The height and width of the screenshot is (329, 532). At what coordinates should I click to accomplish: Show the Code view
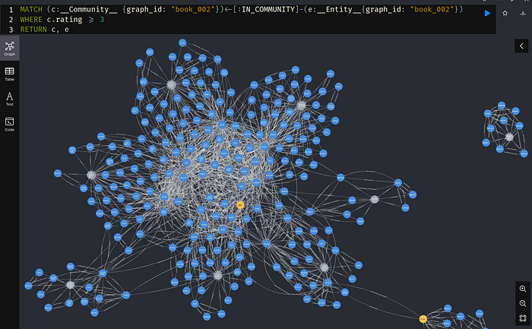tap(10, 124)
